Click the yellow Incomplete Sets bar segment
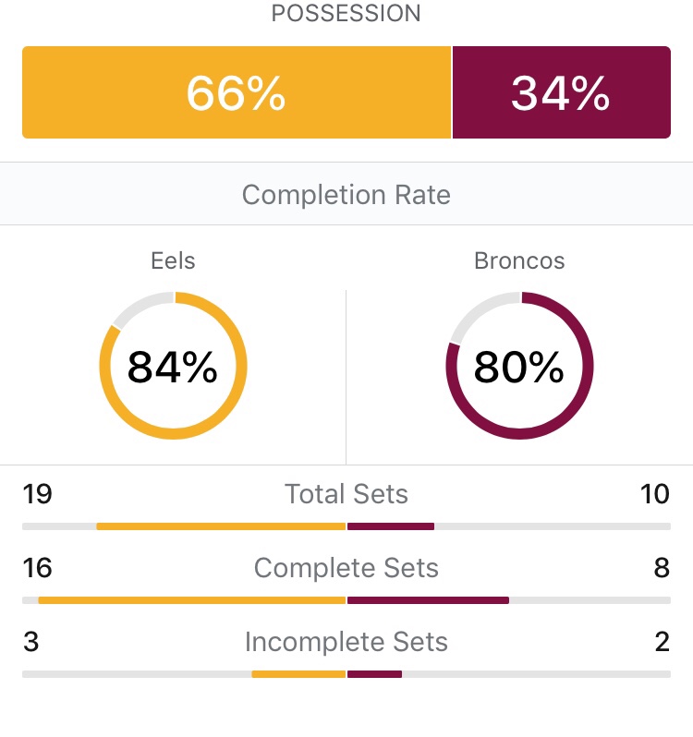 click(298, 674)
